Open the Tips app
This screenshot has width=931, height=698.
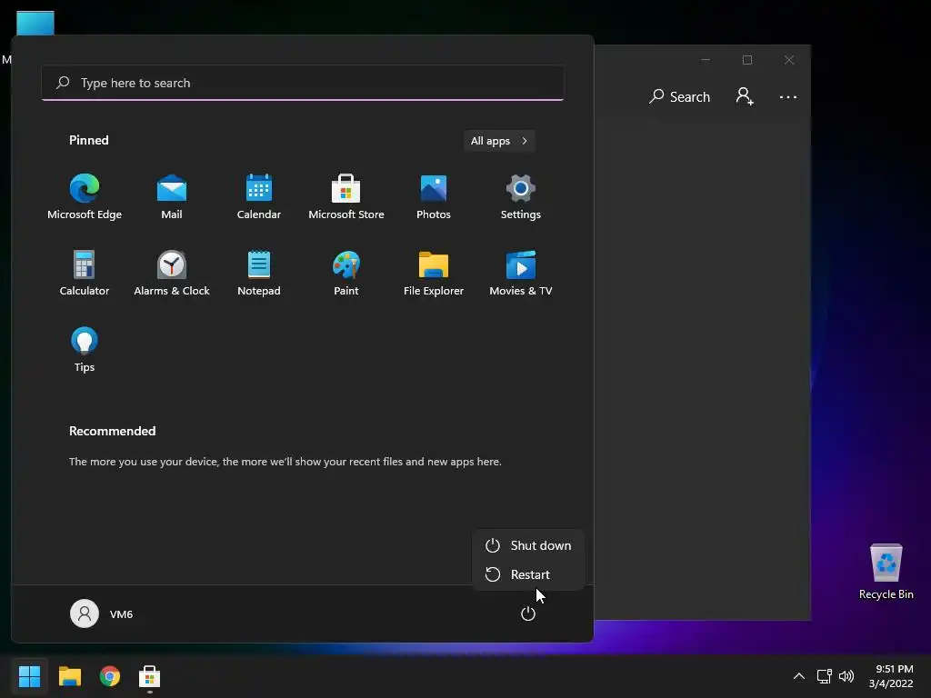click(85, 350)
